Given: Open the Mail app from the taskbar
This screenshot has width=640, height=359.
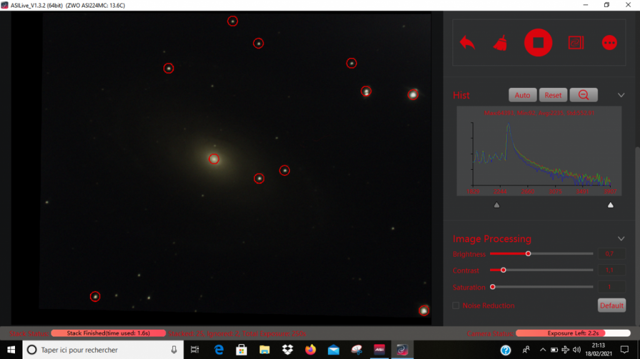Looking at the screenshot, I should pos(334,350).
